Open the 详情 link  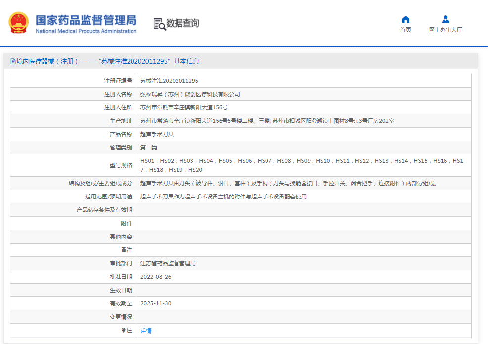point(146,331)
